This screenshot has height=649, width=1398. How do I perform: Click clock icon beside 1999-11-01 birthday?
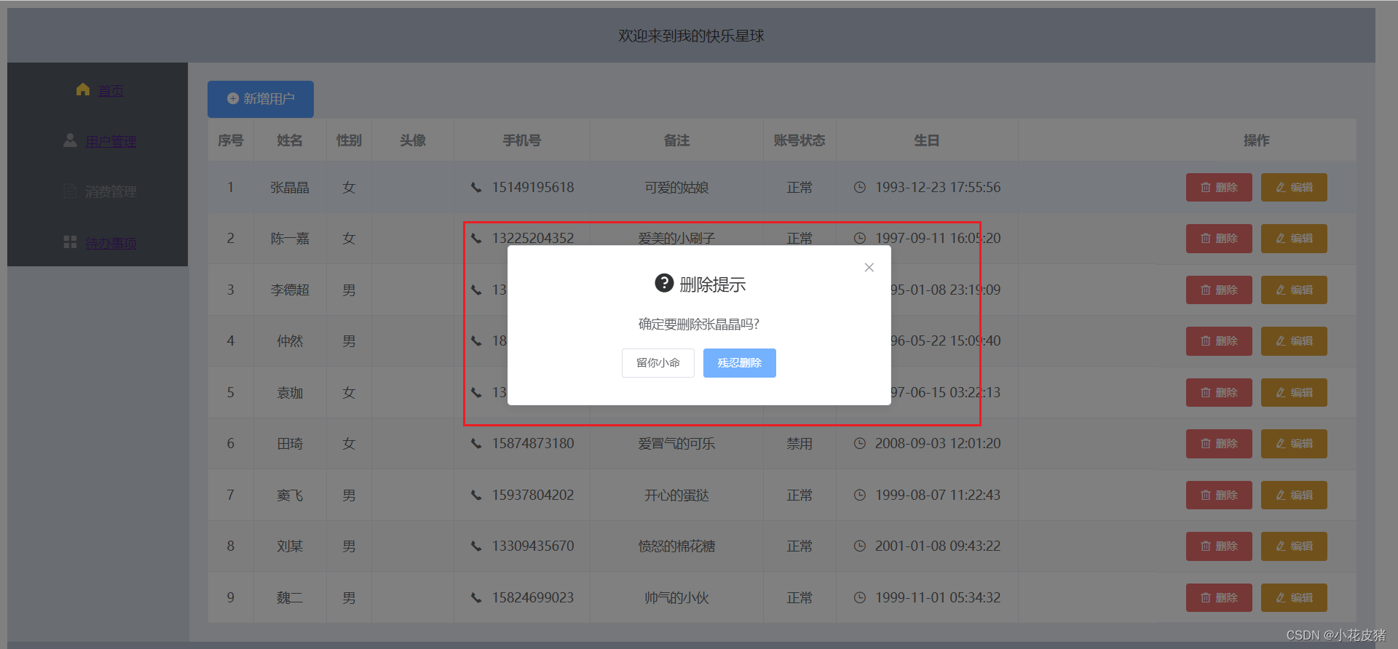[x=860, y=598]
